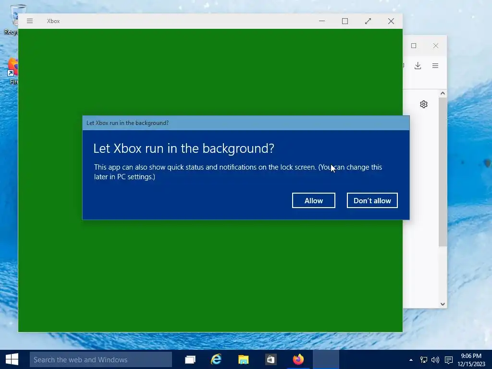Open the Xbox hamburger menu
The width and height of the screenshot is (492, 369).
pos(30,21)
